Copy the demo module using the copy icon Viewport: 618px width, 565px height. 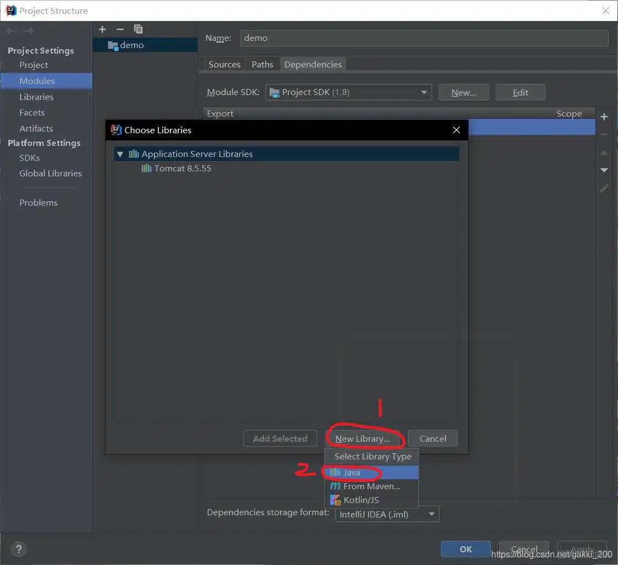pyautogui.click(x=138, y=29)
